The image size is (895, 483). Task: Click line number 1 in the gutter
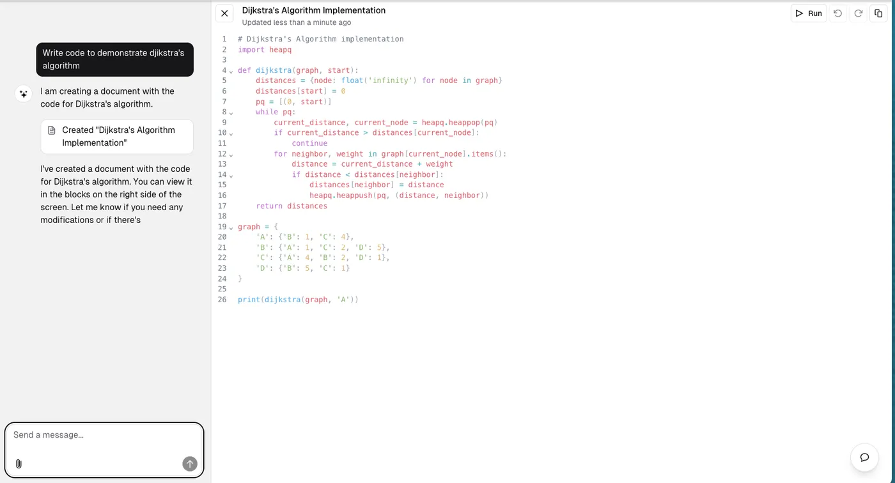coord(224,39)
